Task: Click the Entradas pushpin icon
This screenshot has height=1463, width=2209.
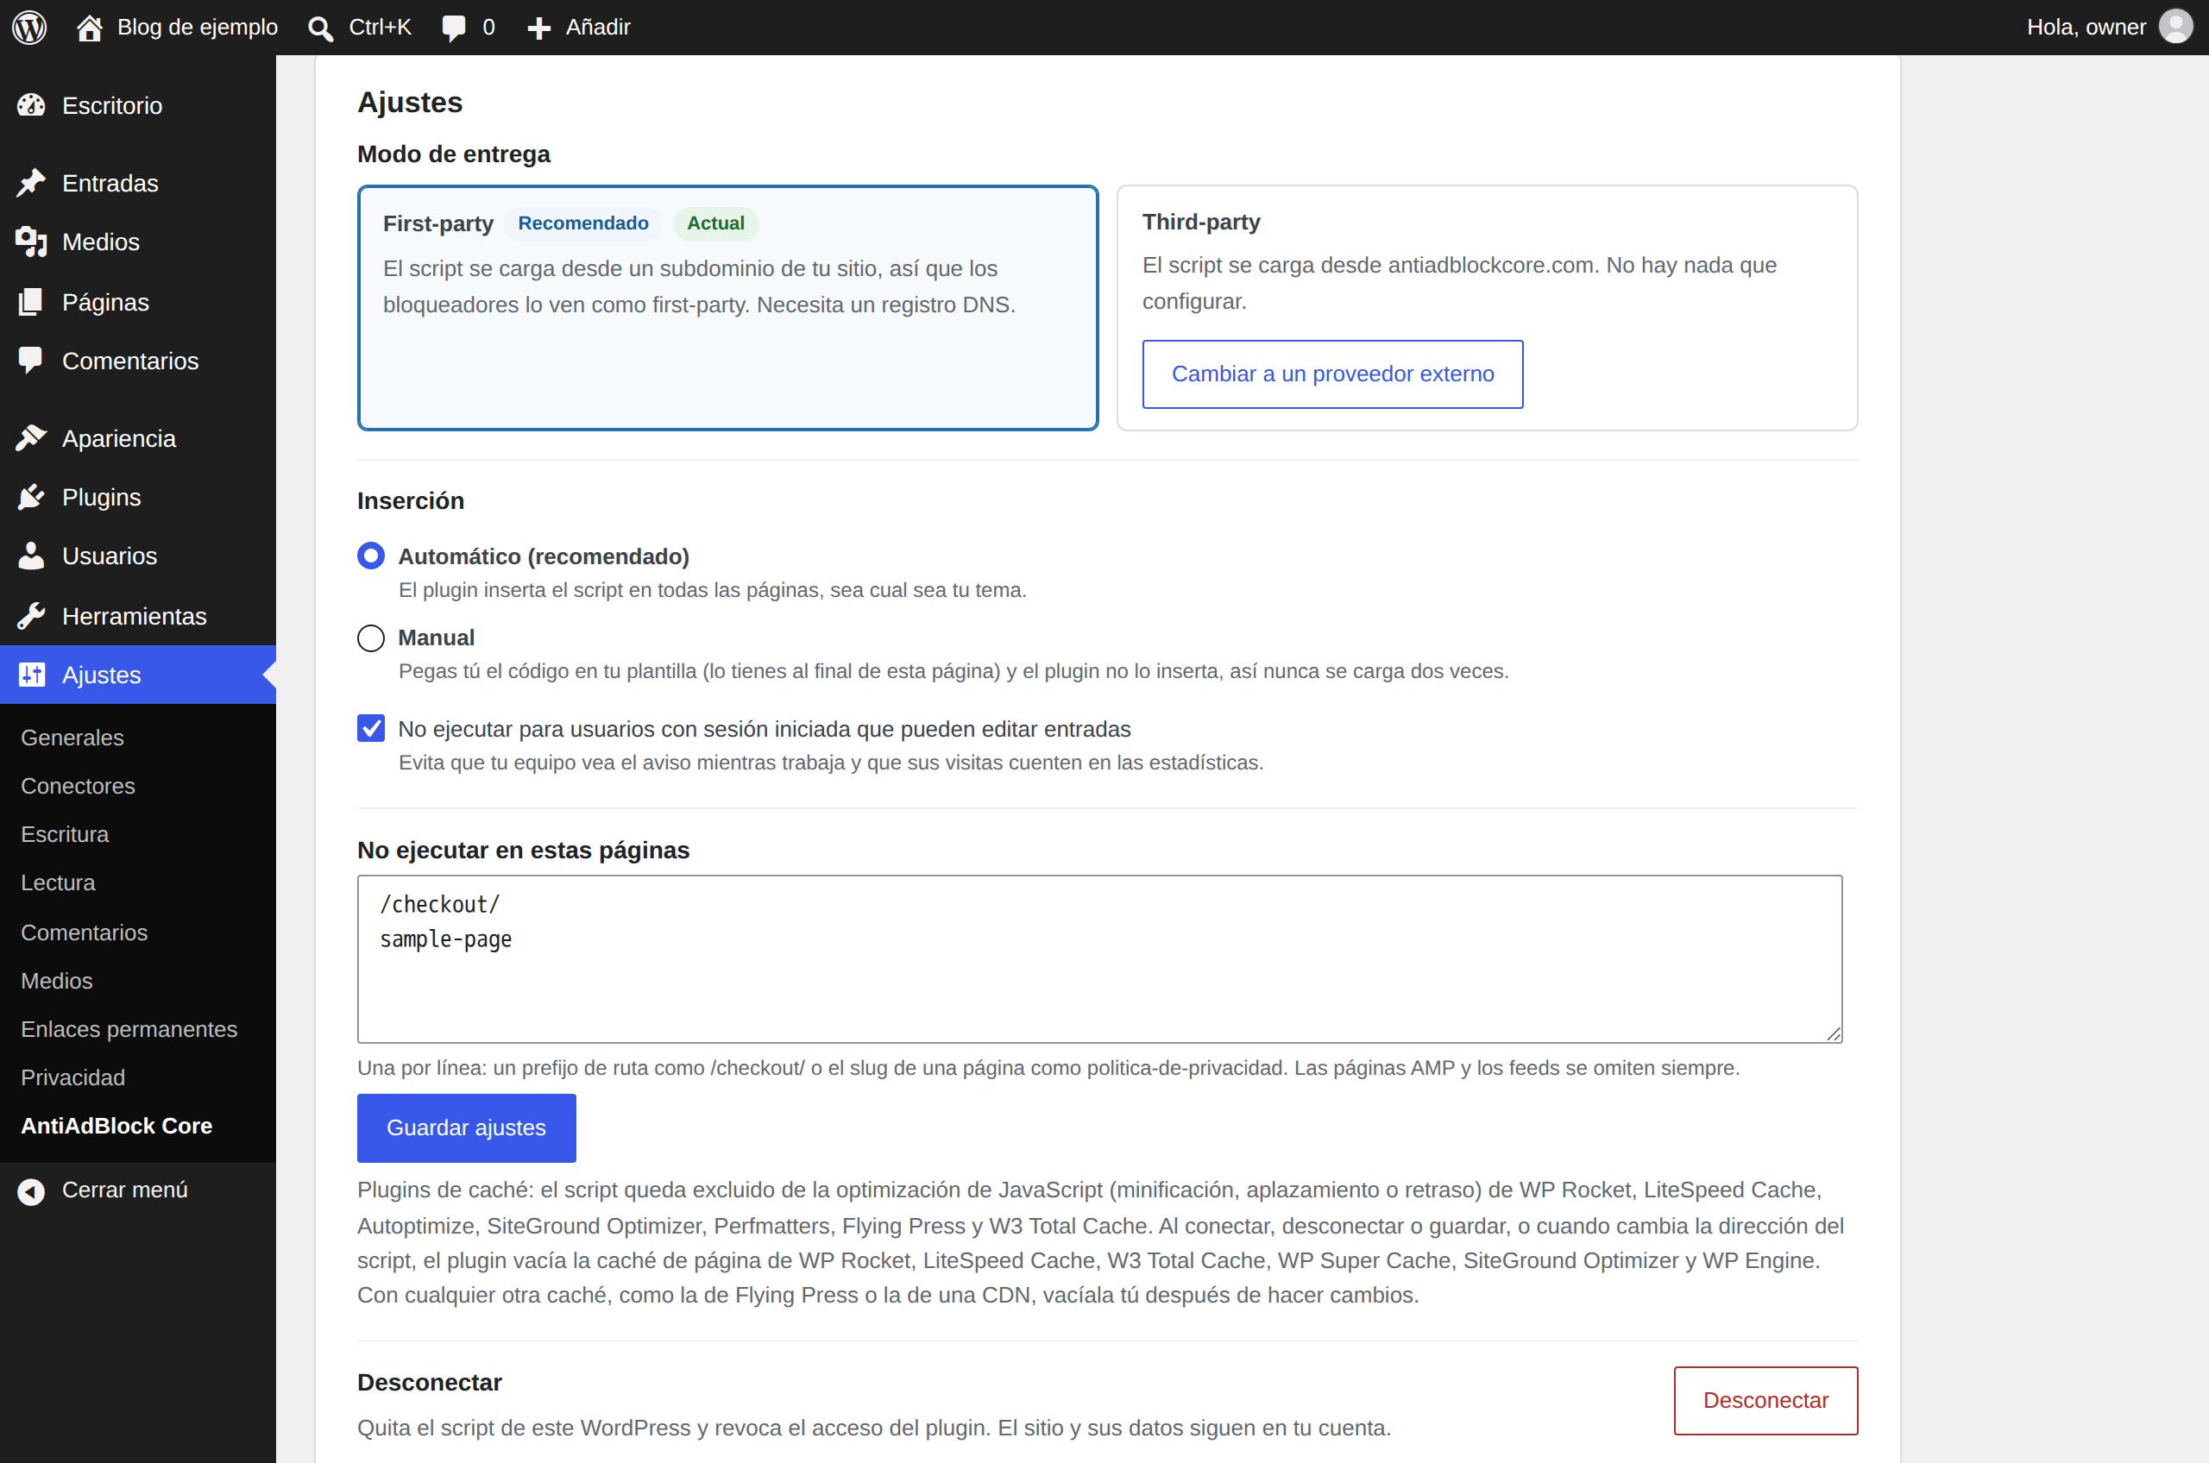Action: coord(31,183)
